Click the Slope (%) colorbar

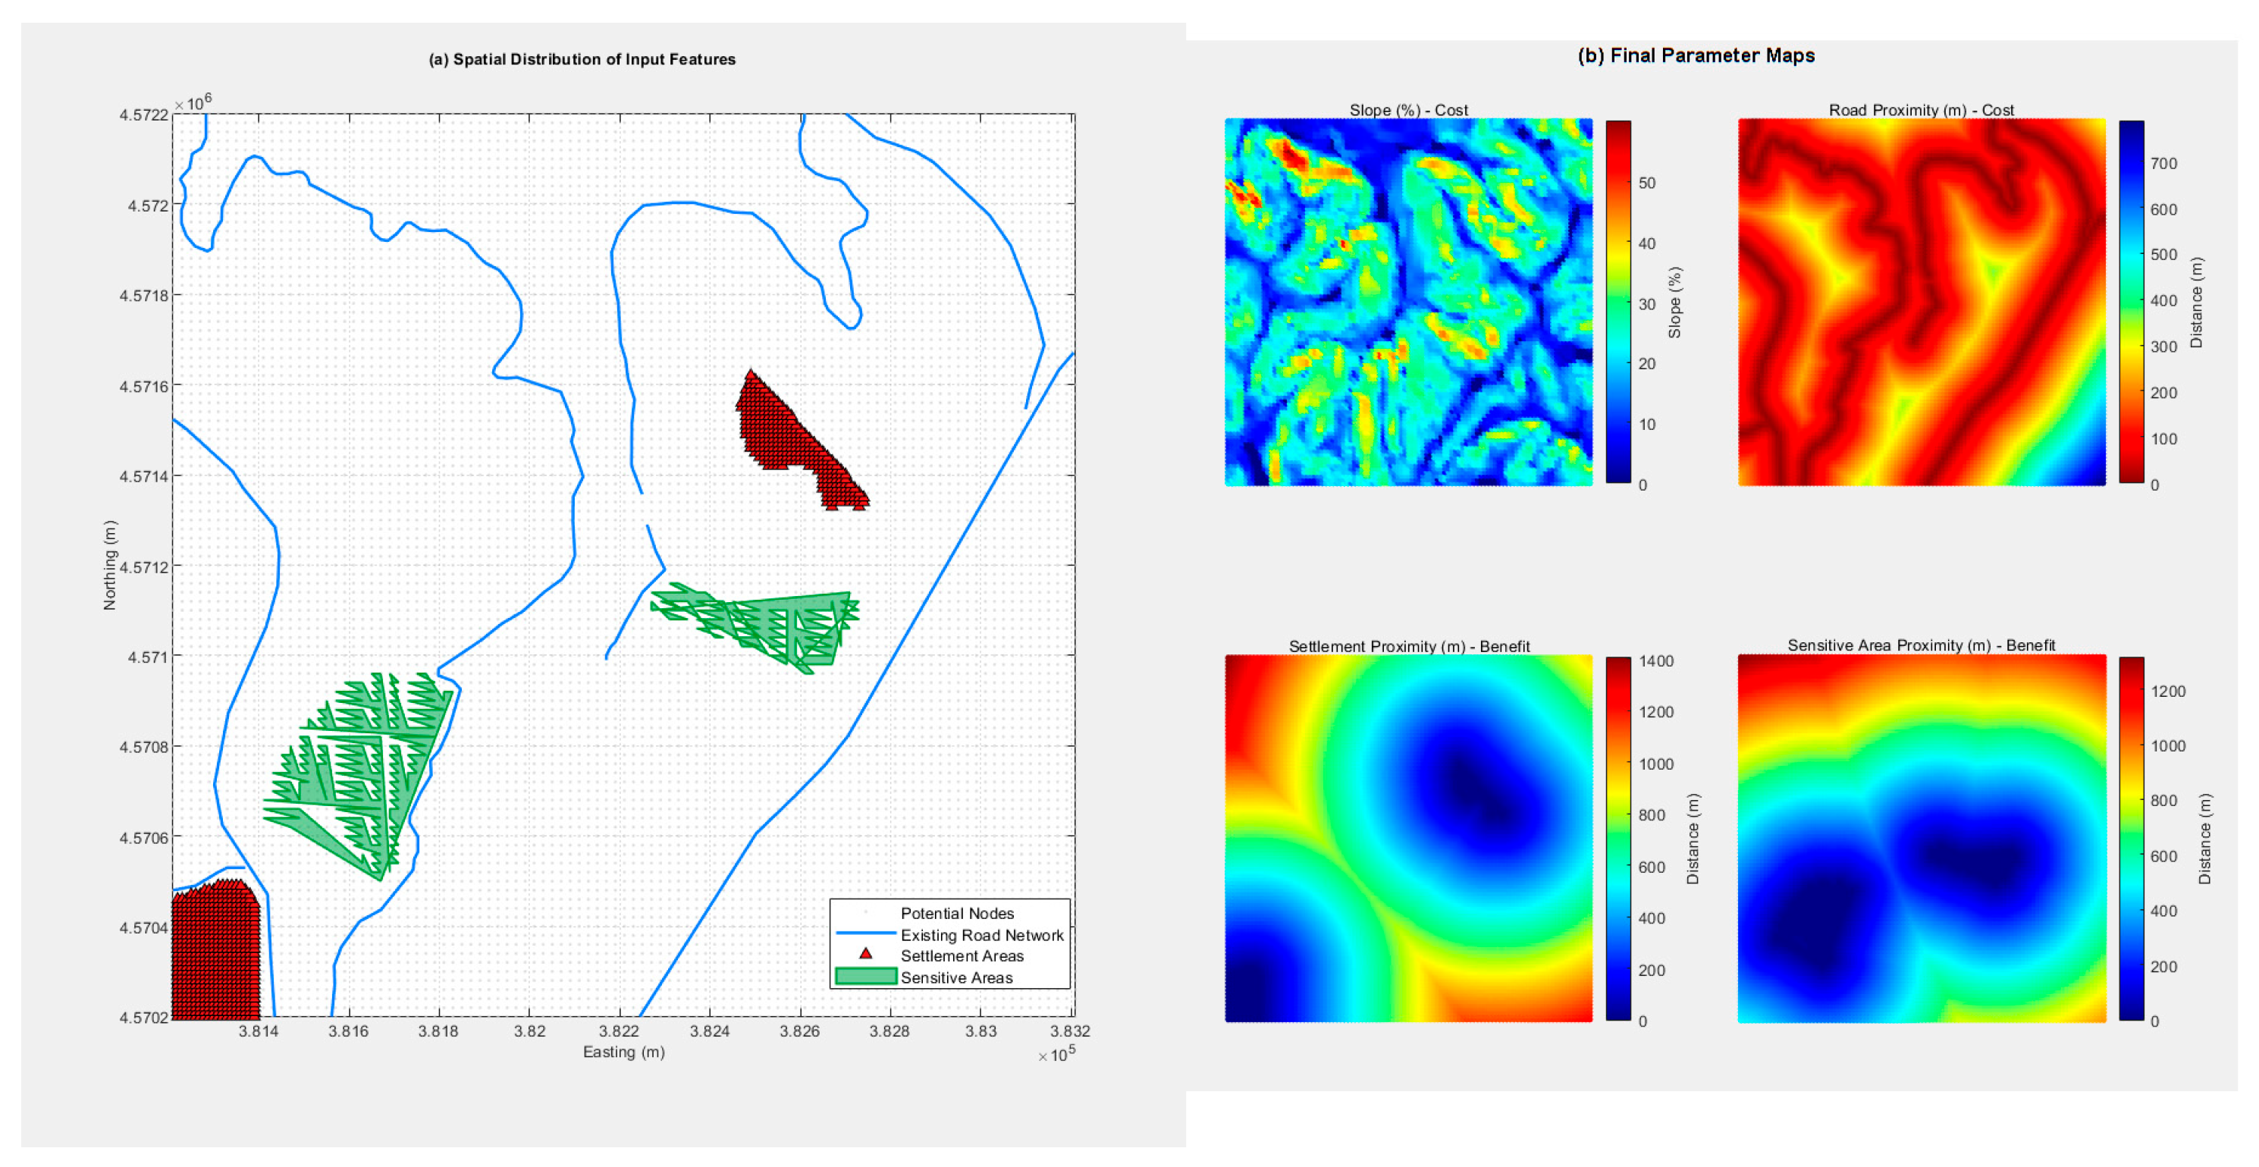1618,302
